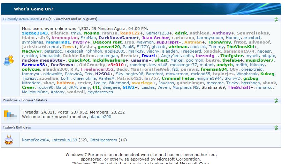Open bobtran's profile
The height and width of the screenshot is (164, 290).
pyautogui.click(x=66, y=83)
